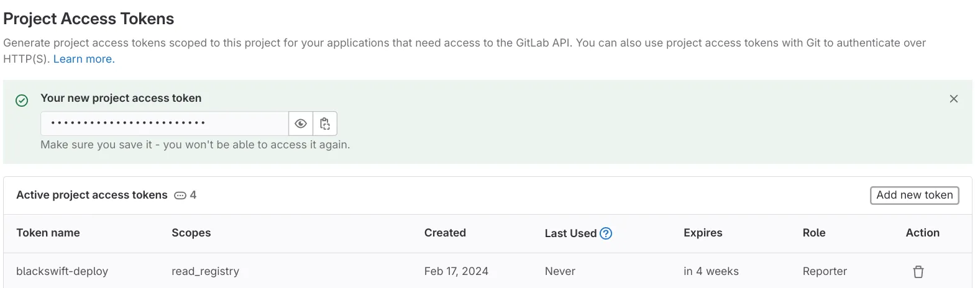The image size is (975, 288).
Task: Open the Last Used help icon
Action: 606,233
